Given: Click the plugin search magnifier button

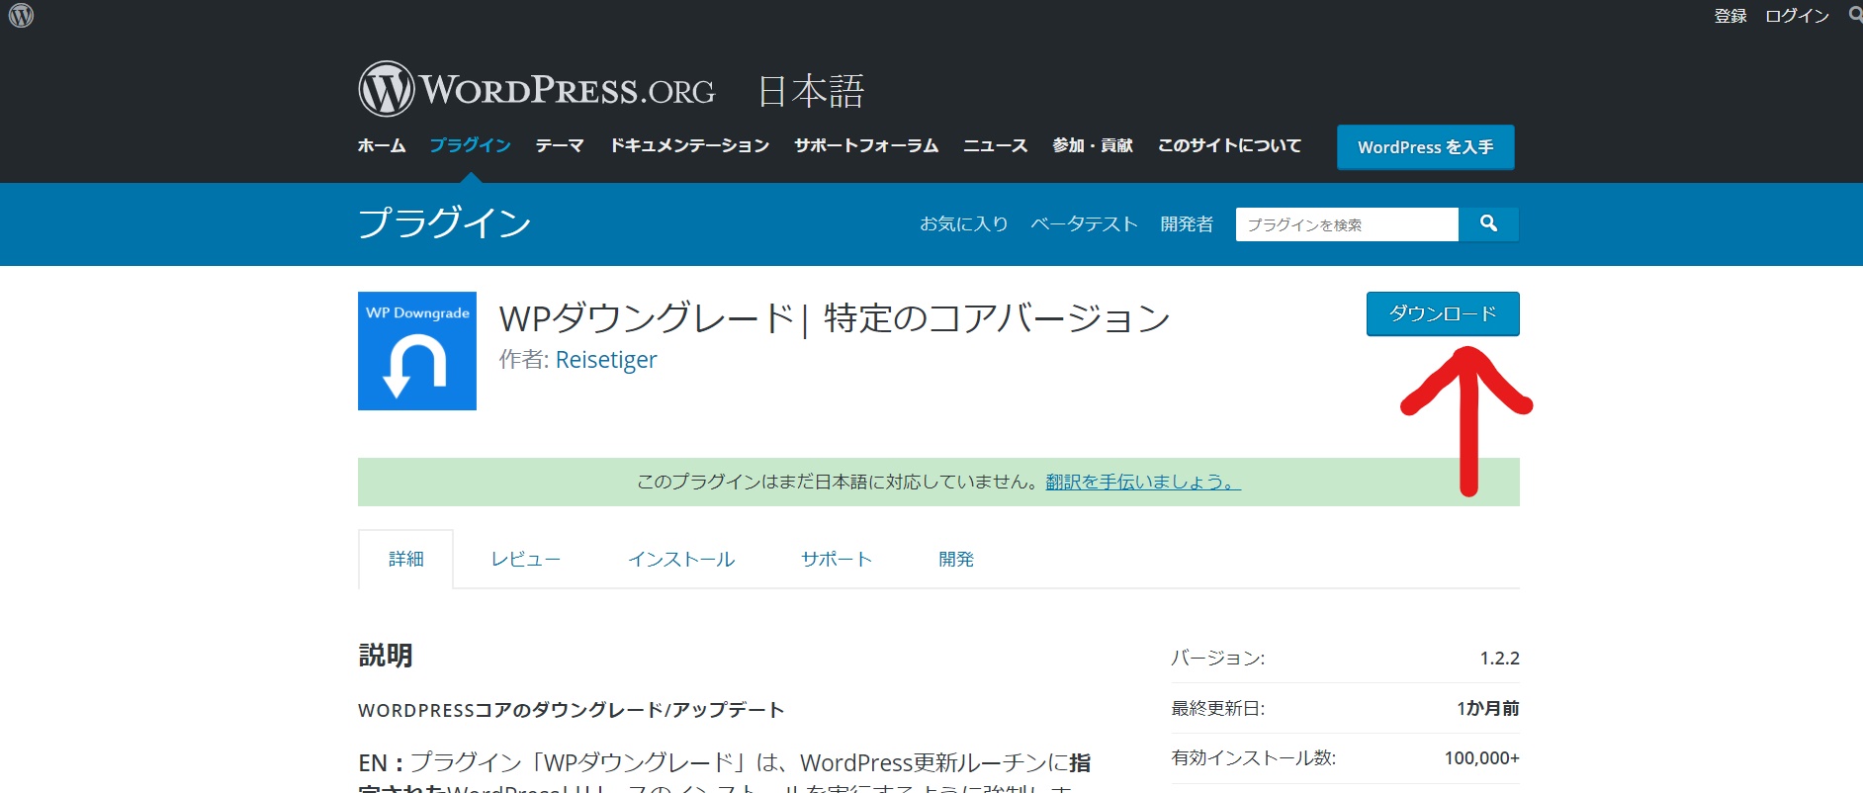Looking at the screenshot, I should 1488,224.
